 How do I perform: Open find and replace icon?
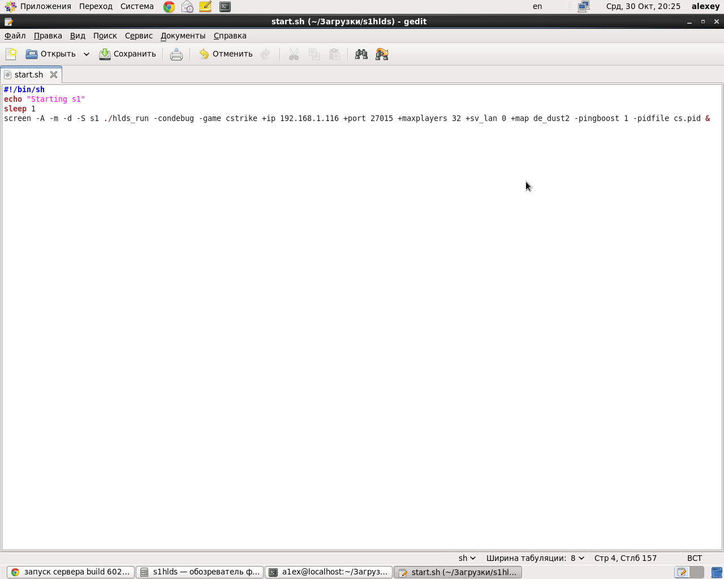(x=382, y=54)
